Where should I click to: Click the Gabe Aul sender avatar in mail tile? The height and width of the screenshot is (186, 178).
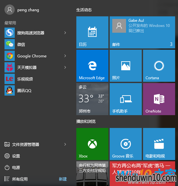[x=119, y=26]
